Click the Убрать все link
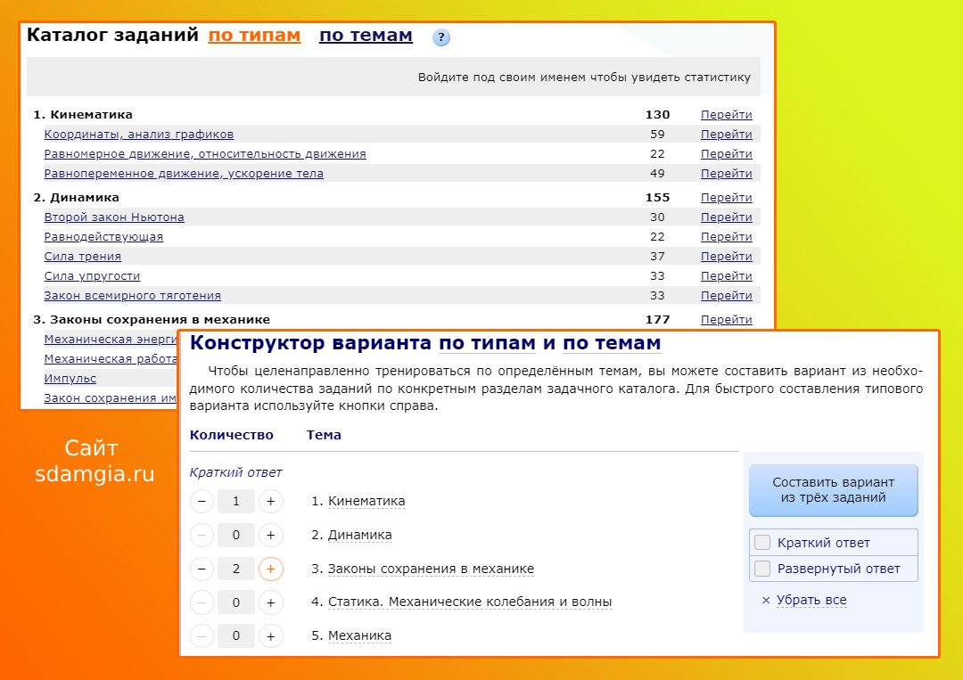The image size is (963, 680). click(x=811, y=600)
